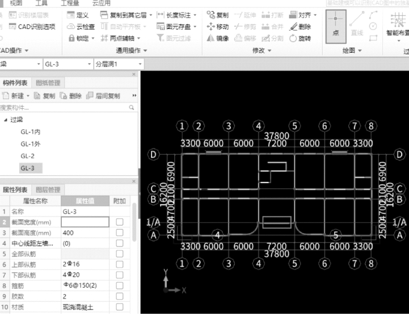This screenshot has height=314, width=409.
Task: Select the 旋转 rotate tool
Action: [300, 39]
